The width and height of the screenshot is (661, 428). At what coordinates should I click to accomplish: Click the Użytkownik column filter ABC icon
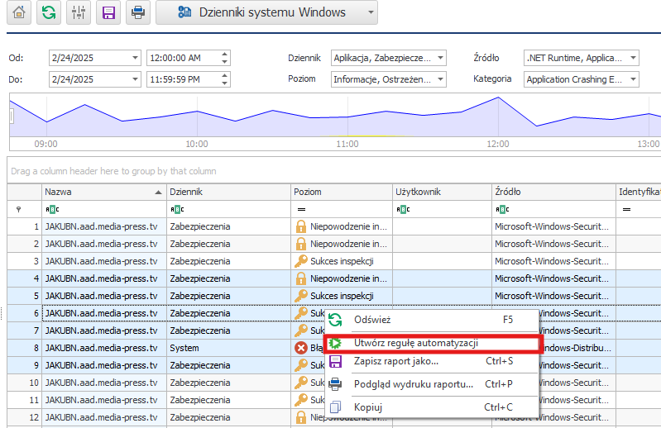(x=403, y=209)
